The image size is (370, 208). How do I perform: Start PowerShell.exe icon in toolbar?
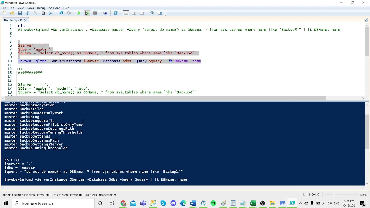pyautogui.click(x=116, y=13)
